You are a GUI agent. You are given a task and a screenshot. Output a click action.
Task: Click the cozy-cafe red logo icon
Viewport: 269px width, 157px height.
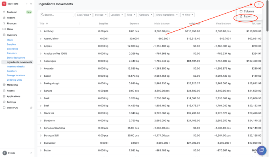[4, 4]
